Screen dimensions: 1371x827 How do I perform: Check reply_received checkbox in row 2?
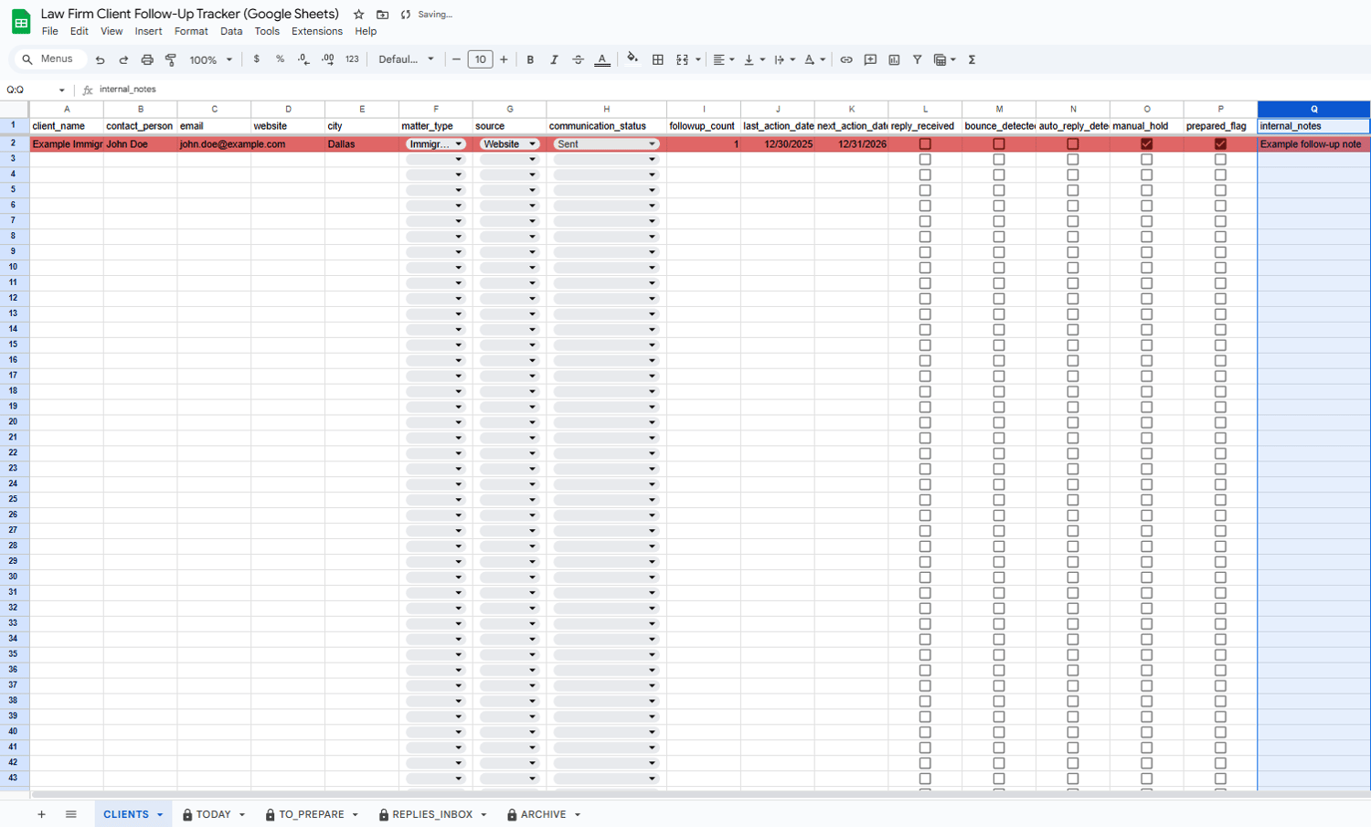coord(925,144)
